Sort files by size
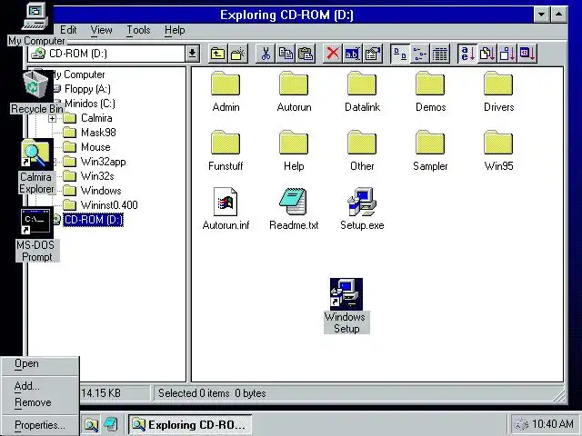Viewport: 582px width, 436px height. (507, 54)
